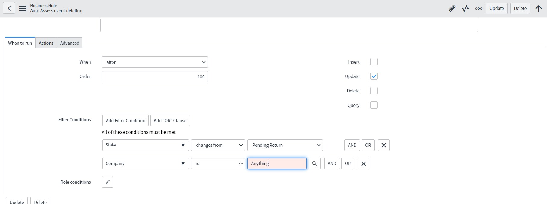
Task: Open the When dropdown set to after
Action: [x=155, y=62]
